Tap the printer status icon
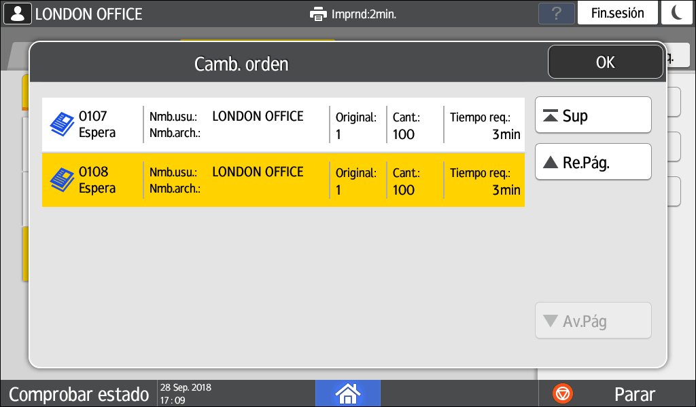 pos(318,14)
